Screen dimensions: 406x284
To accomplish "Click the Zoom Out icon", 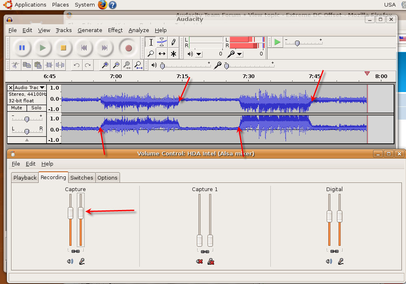I will [x=116, y=65].
